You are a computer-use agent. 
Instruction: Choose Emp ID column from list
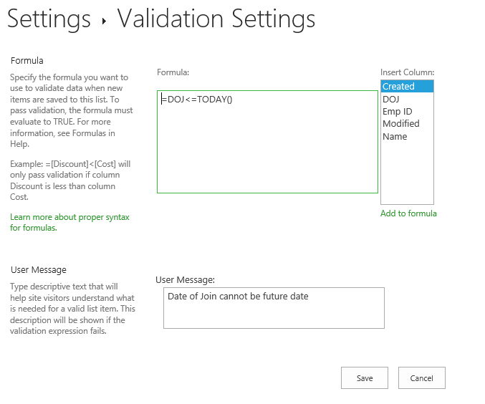tap(398, 111)
